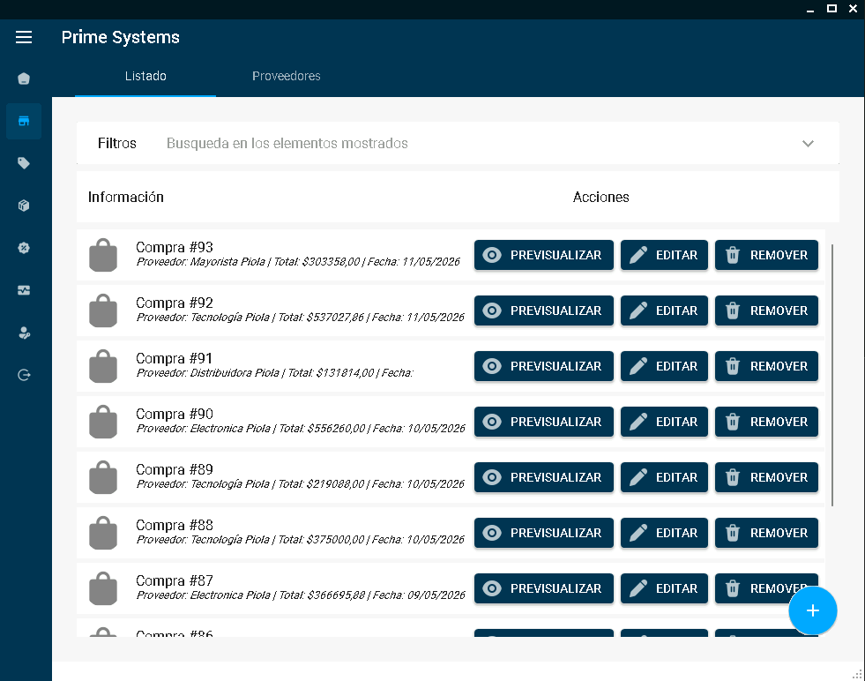Click the Información column header
This screenshot has height=681, width=865.
[x=126, y=197]
